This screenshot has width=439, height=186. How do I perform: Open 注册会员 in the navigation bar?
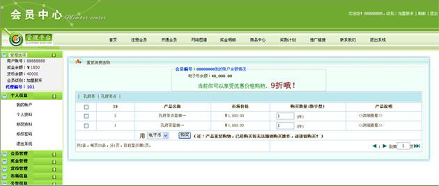point(139,40)
